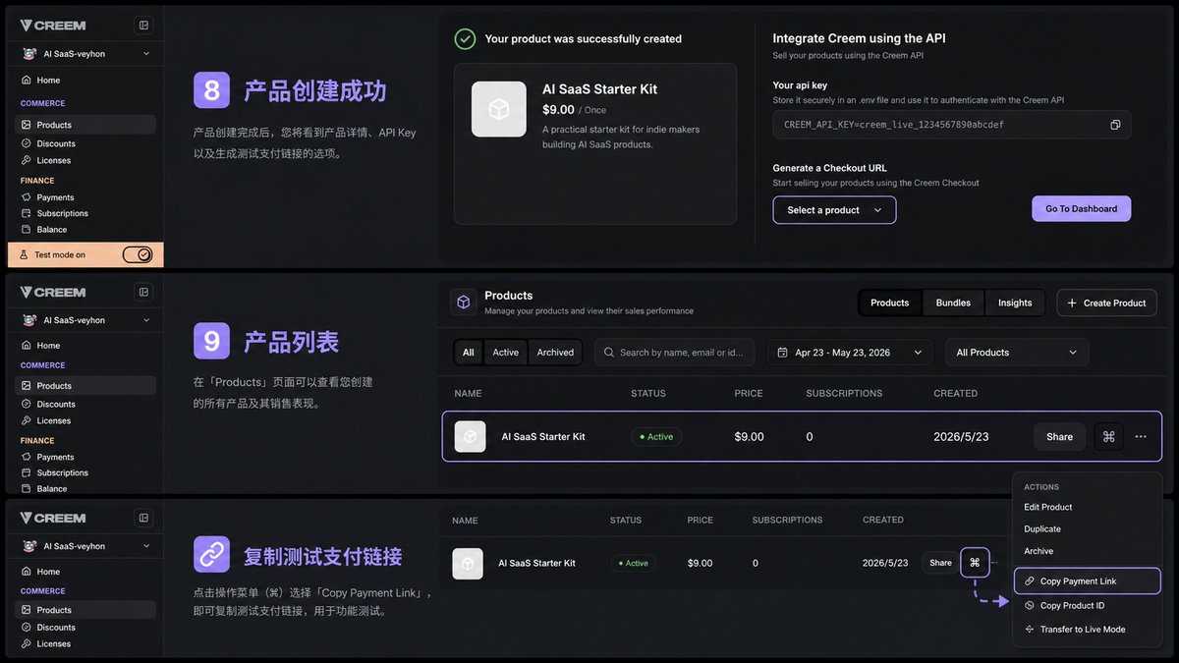
Task: Click the Active status badge in step 9 row
Action: tap(656, 436)
